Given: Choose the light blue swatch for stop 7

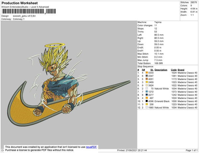Looking at the screenshot, I should [x=147, y=92].
